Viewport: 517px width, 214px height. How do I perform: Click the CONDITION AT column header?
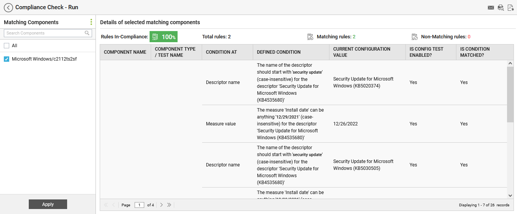[x=227, y=52]
